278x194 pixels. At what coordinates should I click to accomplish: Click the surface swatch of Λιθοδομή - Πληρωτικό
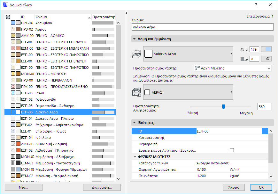18,150
